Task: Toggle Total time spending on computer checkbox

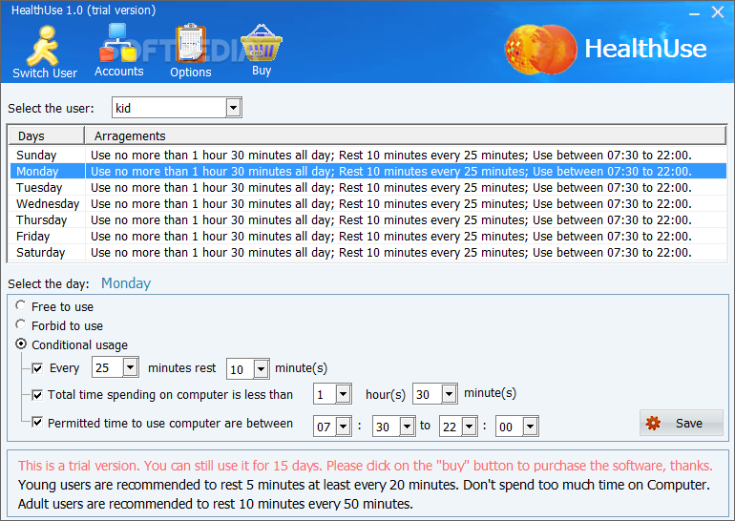Action: pos(37,395)
